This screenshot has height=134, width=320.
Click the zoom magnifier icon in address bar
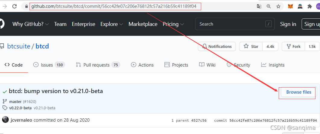269,6
